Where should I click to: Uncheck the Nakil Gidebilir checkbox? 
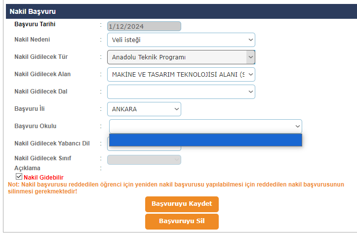click(x=19, y=176)
